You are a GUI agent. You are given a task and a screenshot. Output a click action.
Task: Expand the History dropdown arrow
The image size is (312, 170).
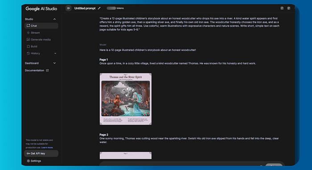[x=55, y=53]
